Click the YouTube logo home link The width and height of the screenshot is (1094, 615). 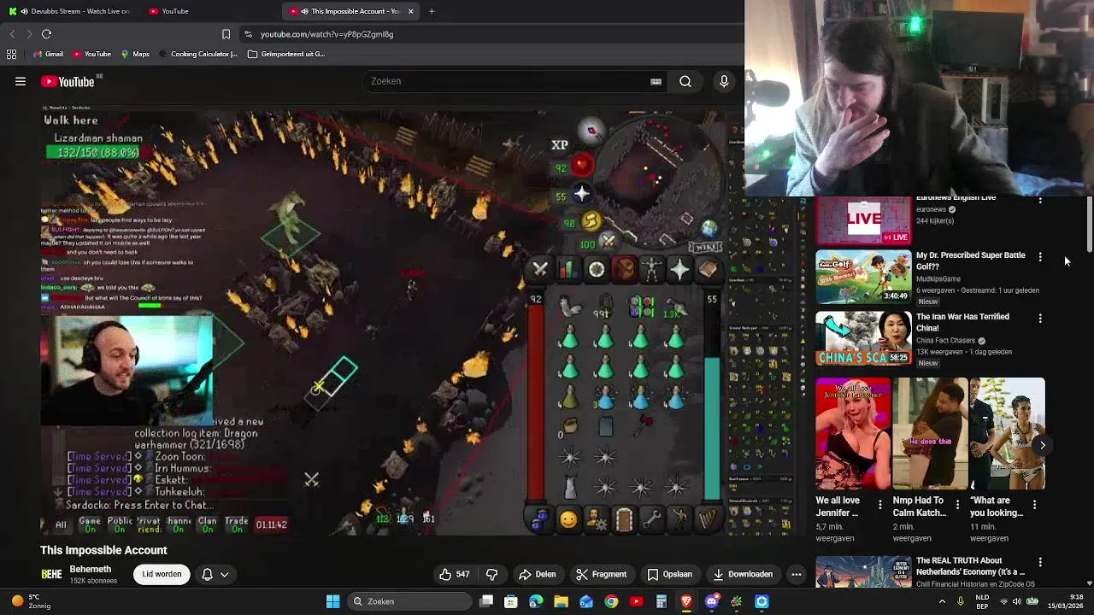point(68,82)
